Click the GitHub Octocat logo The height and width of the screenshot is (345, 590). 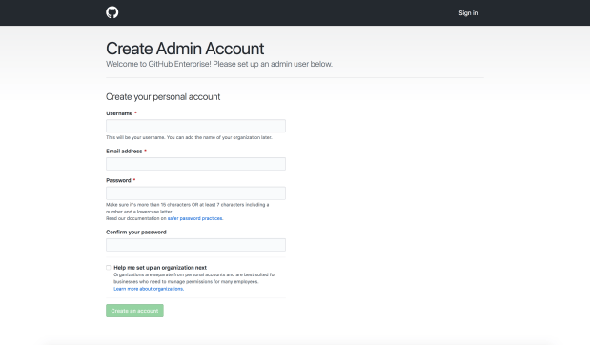pyautogui.click(x=112, y=12)
